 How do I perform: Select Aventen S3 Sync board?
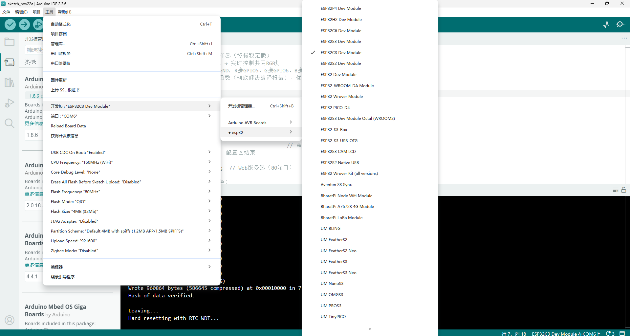coord(370,185)
